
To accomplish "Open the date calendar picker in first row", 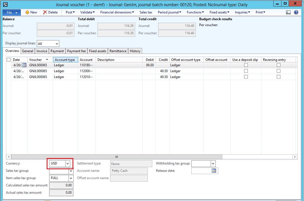I will [24, 65].
